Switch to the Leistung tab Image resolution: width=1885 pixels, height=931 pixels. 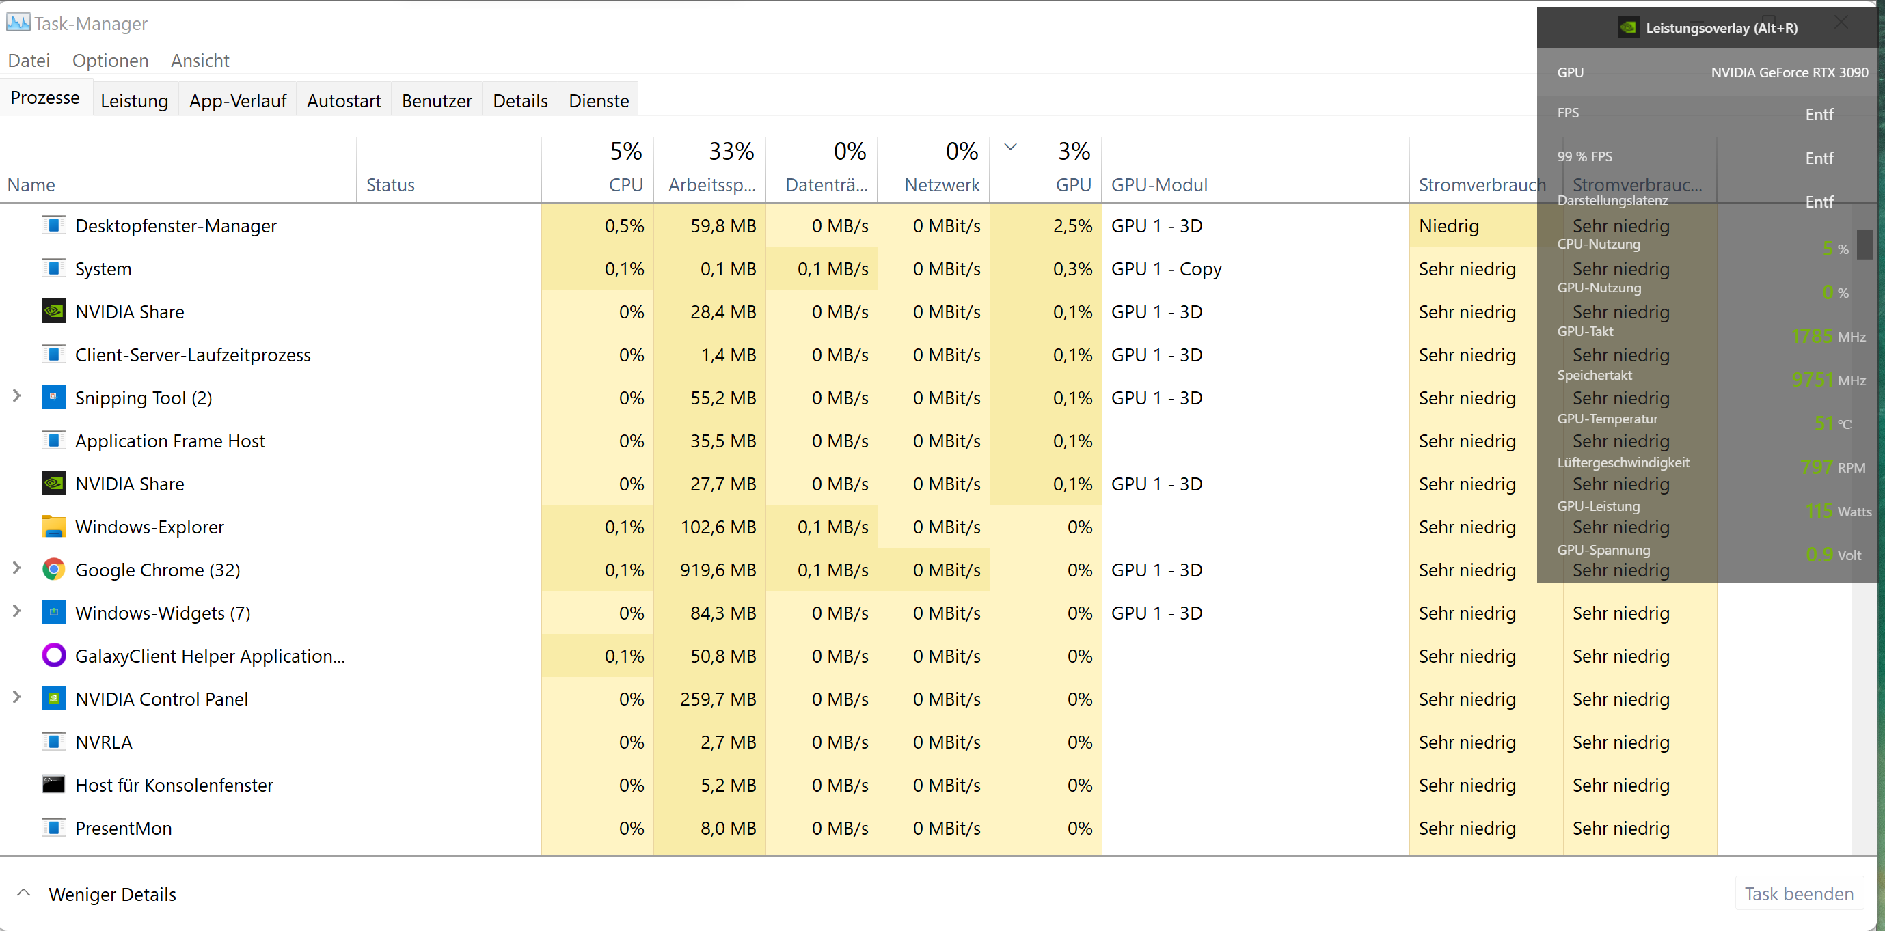(134, 101)
